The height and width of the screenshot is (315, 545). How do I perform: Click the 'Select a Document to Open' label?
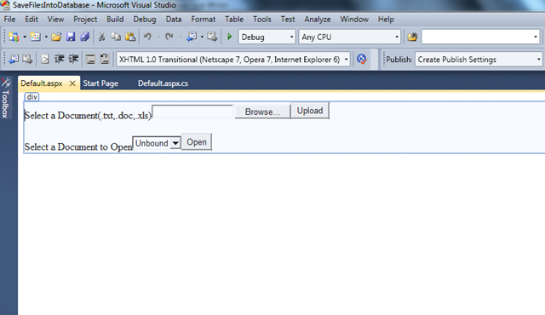78,147
